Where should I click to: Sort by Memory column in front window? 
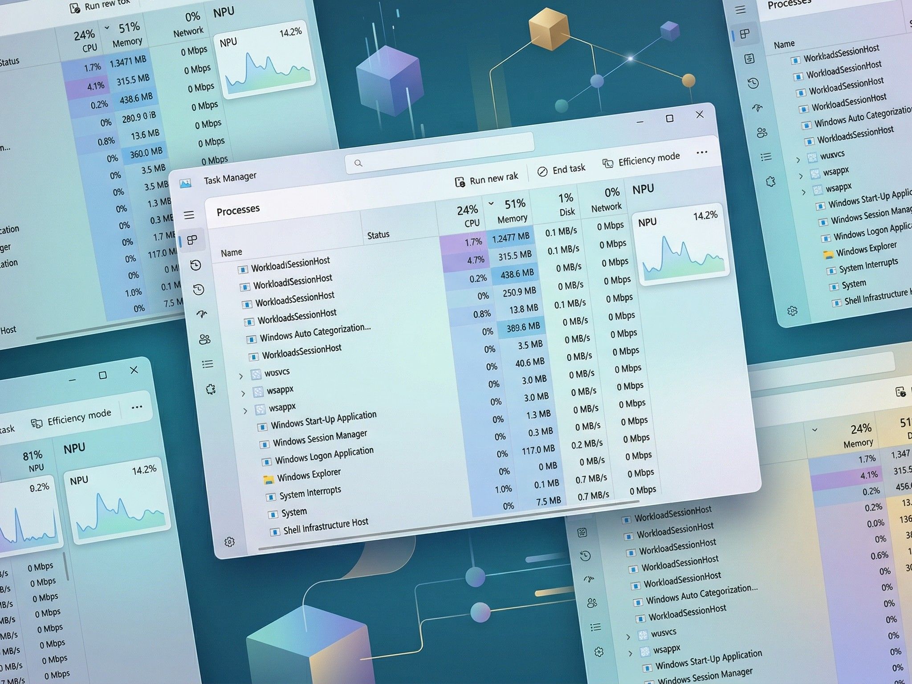(x=513, y=211)
